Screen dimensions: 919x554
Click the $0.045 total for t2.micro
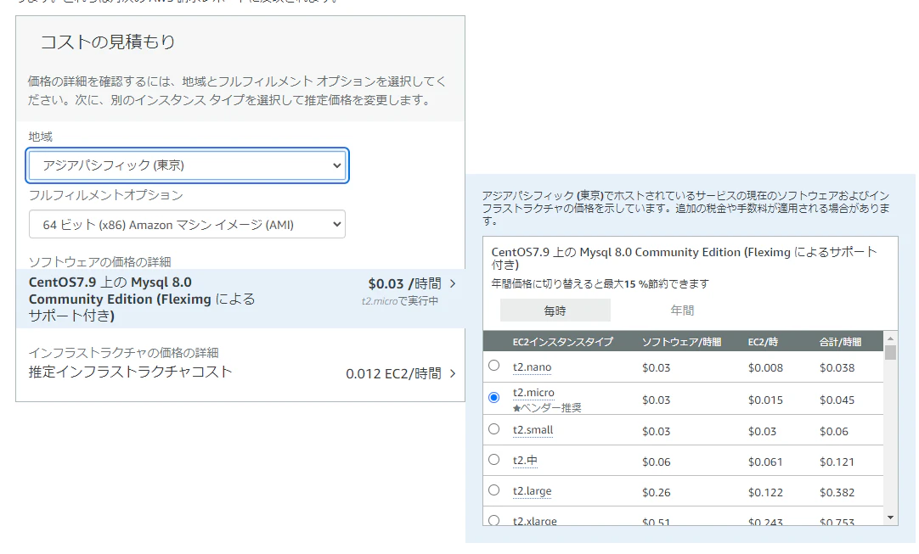tap(837, 400)
